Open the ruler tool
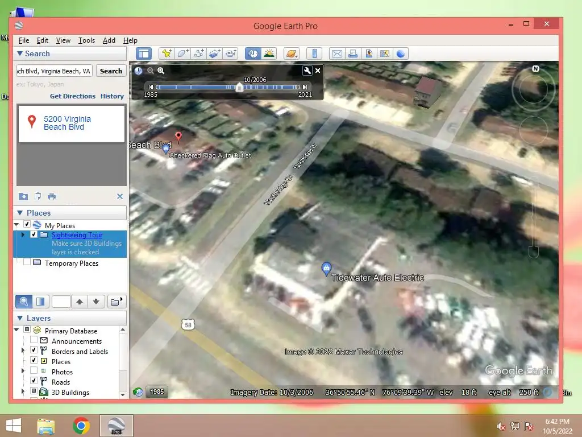This screenshot has height=437, width=582. tap(314, 53)
